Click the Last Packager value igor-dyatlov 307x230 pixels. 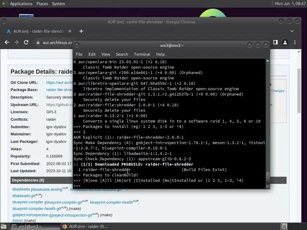[x=56, y=141]
